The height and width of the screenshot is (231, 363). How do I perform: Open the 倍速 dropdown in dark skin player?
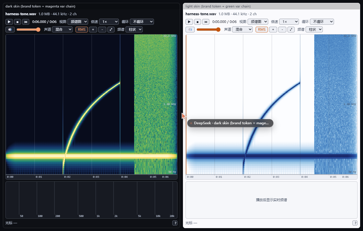coord(109,22)
